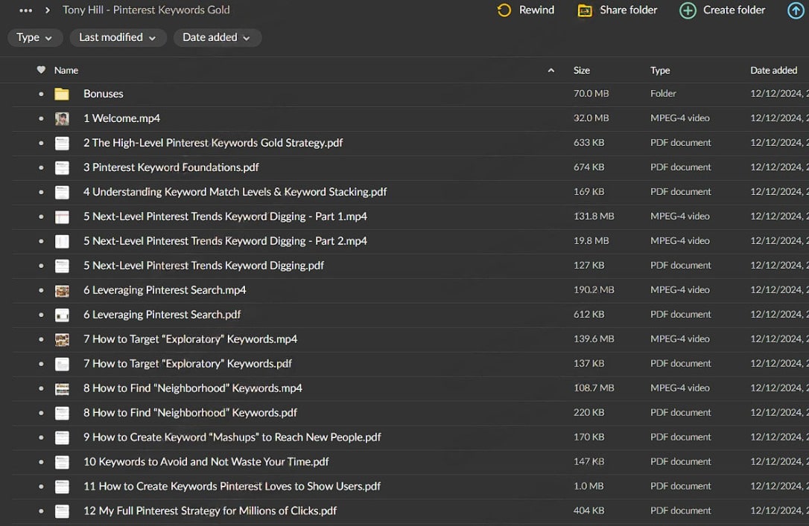Click the Share folder icon
Screen dimensions: 809x526
tap(585, 10)
